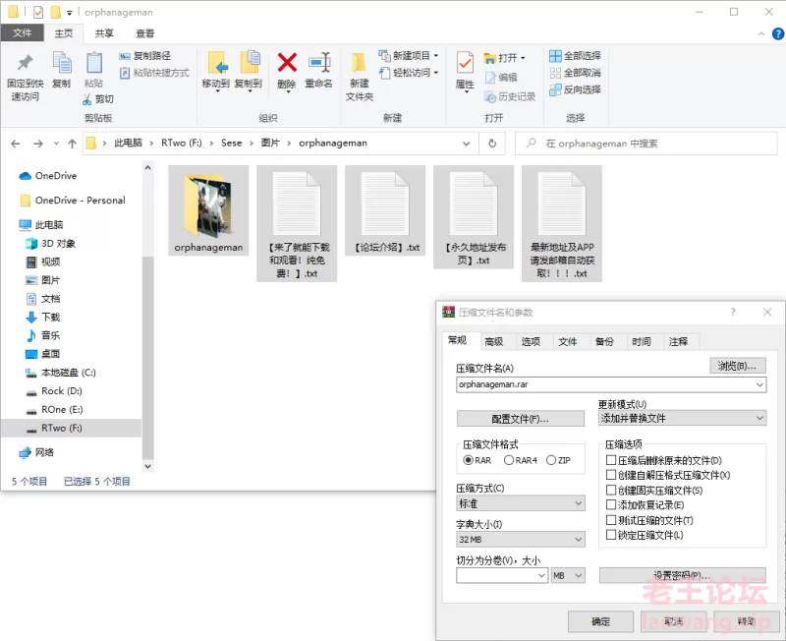Switch to Time (时间) tab in dialog
The width and height of the screenshot is (786, 641).
[x=642, y=341]
